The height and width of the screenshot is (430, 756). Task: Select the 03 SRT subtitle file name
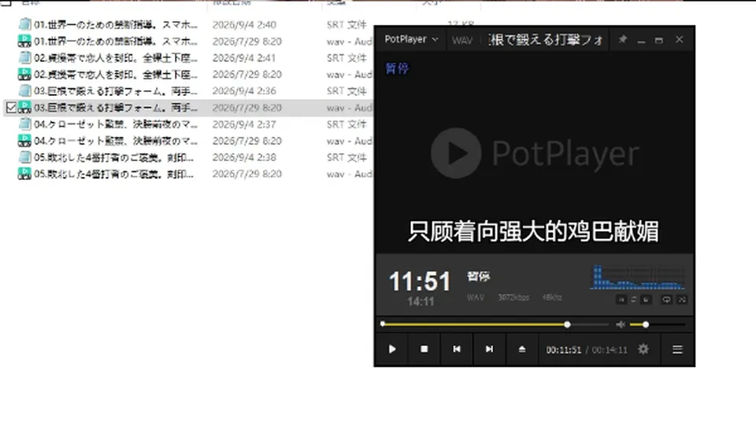(x=116, y=91)
